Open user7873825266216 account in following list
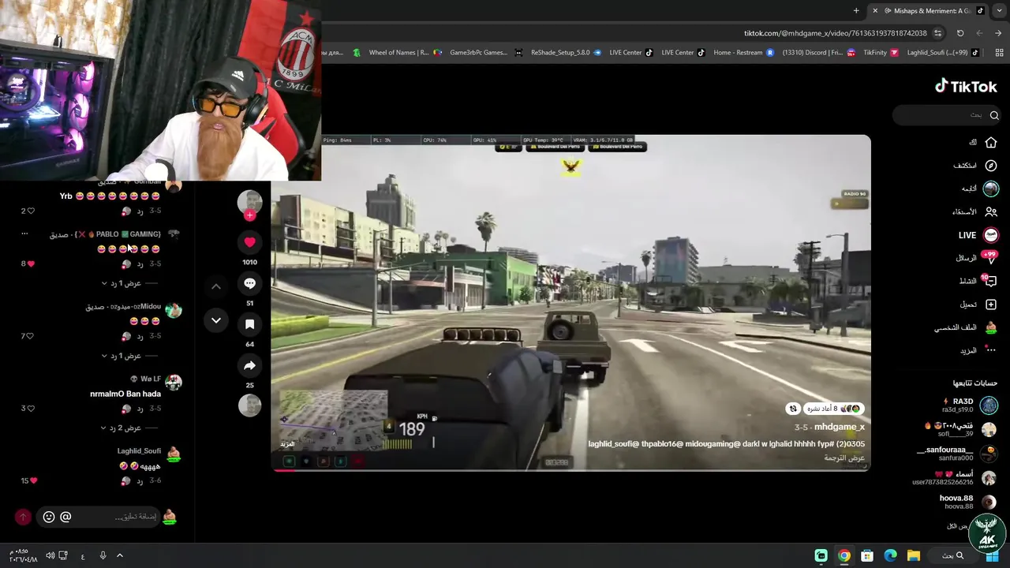This screenshot has height=568, width=1010. 954,477
